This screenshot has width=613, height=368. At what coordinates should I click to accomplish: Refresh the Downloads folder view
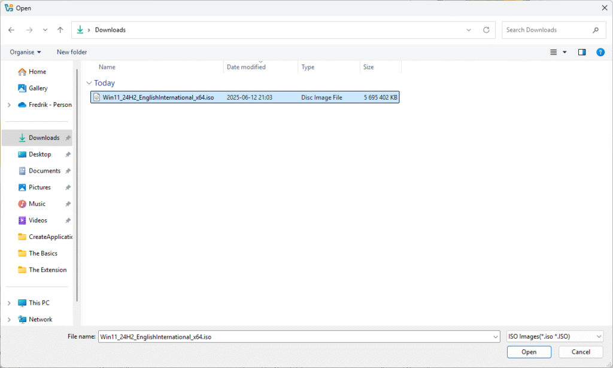(x=486, y=30)
